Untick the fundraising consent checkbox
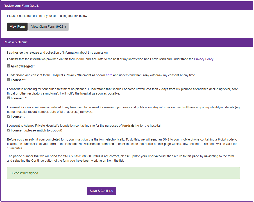Screen dimensions: 254x202 [x=9, y=130]
